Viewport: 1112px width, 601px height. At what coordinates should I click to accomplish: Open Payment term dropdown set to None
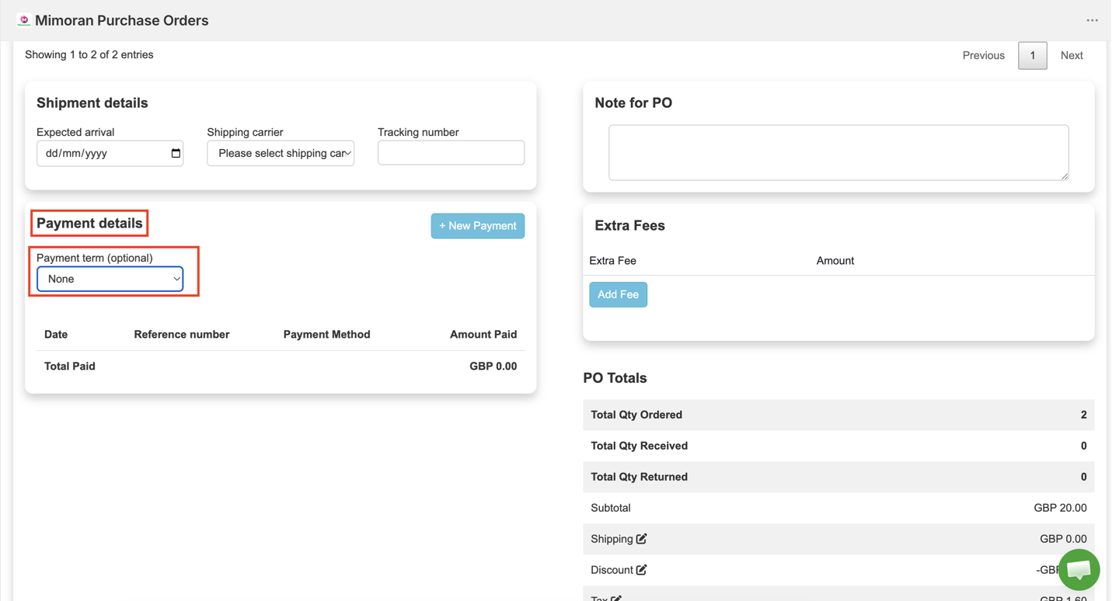pyautogui.click(x=110, y=279)
